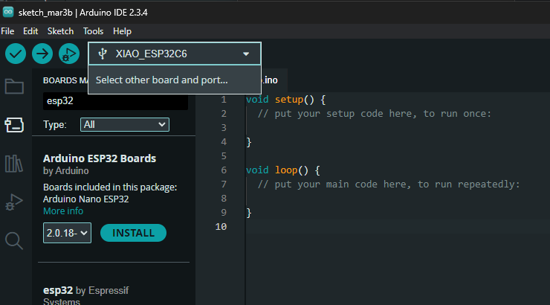Expand the Type filter All dropdown
This screenshot has height=305, width=550.
pos(125,124)
